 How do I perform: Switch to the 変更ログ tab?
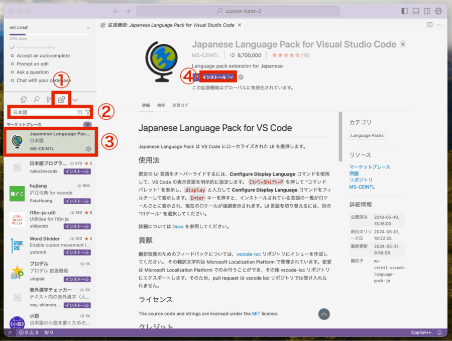[180, 106]
